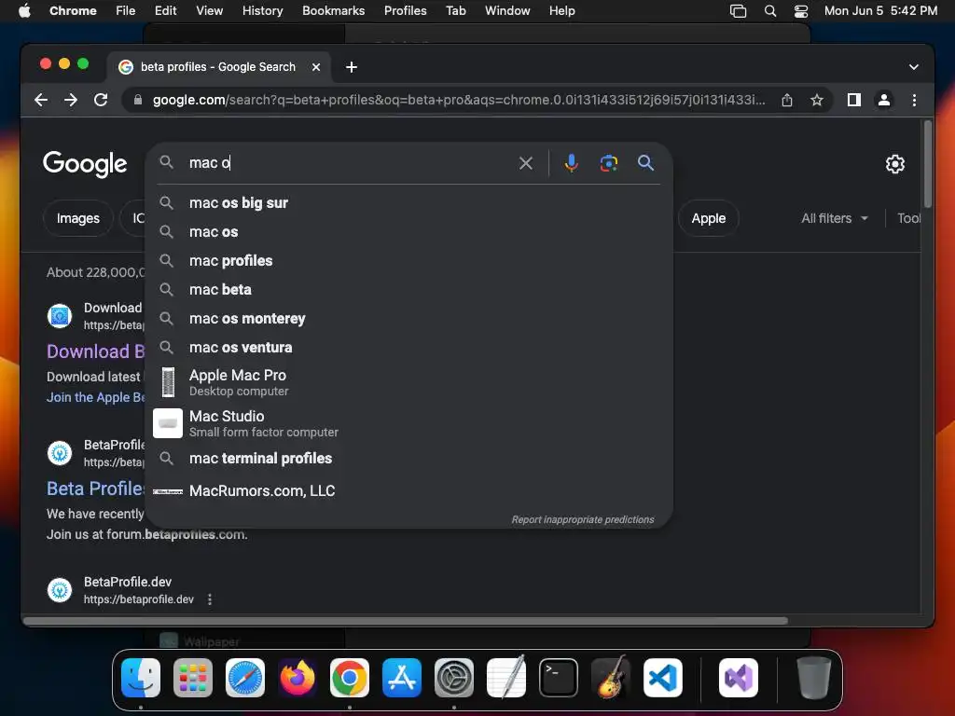Viewport: 955px width, 716px height.
Task: Open three-dot options beside betaprofile.dev result
Action: click(x=210, y=599)
